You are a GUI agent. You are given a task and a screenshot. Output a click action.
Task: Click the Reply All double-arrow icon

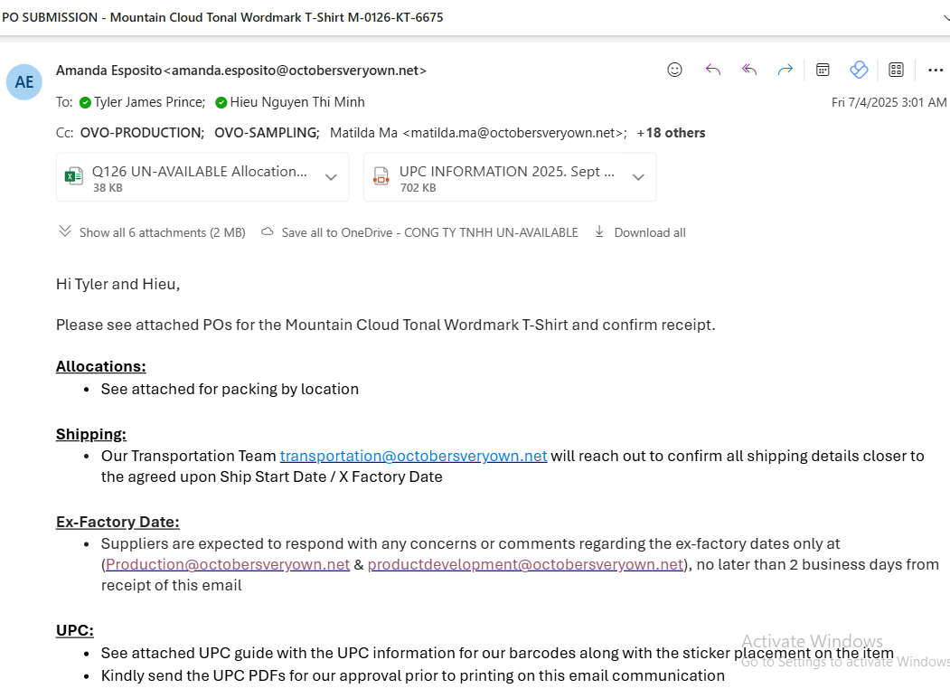(749, 70)
